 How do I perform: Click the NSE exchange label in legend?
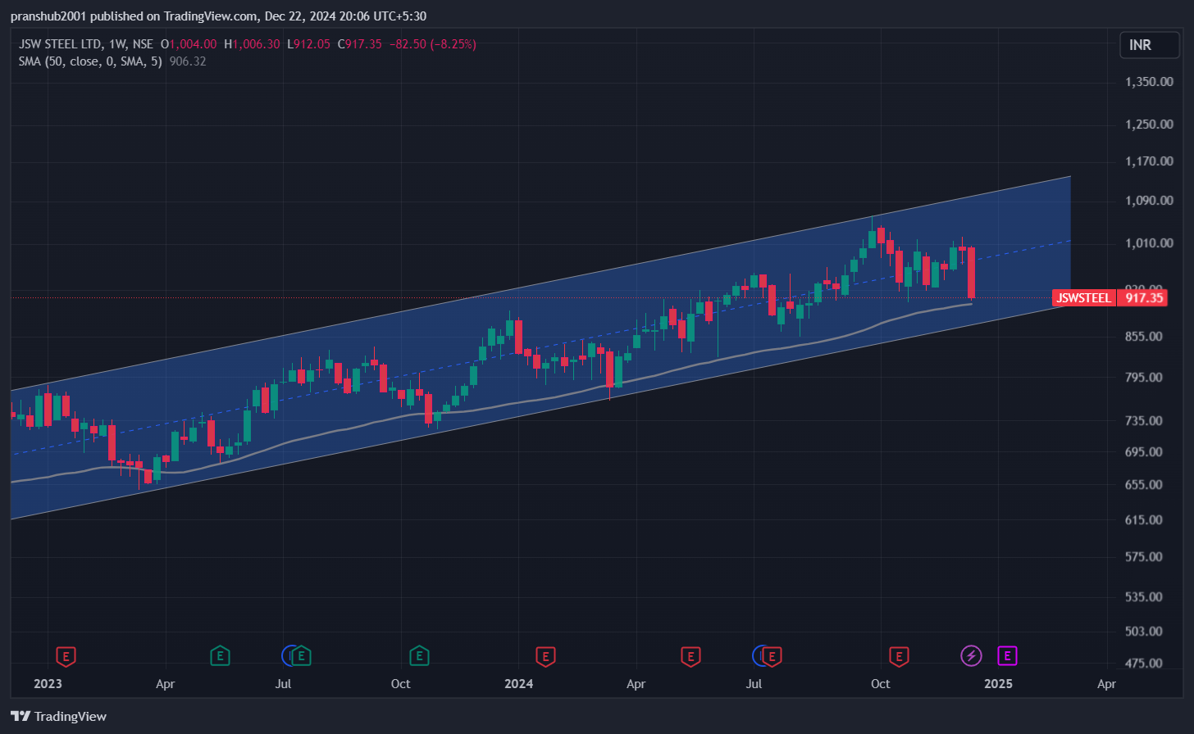(143, 44)
